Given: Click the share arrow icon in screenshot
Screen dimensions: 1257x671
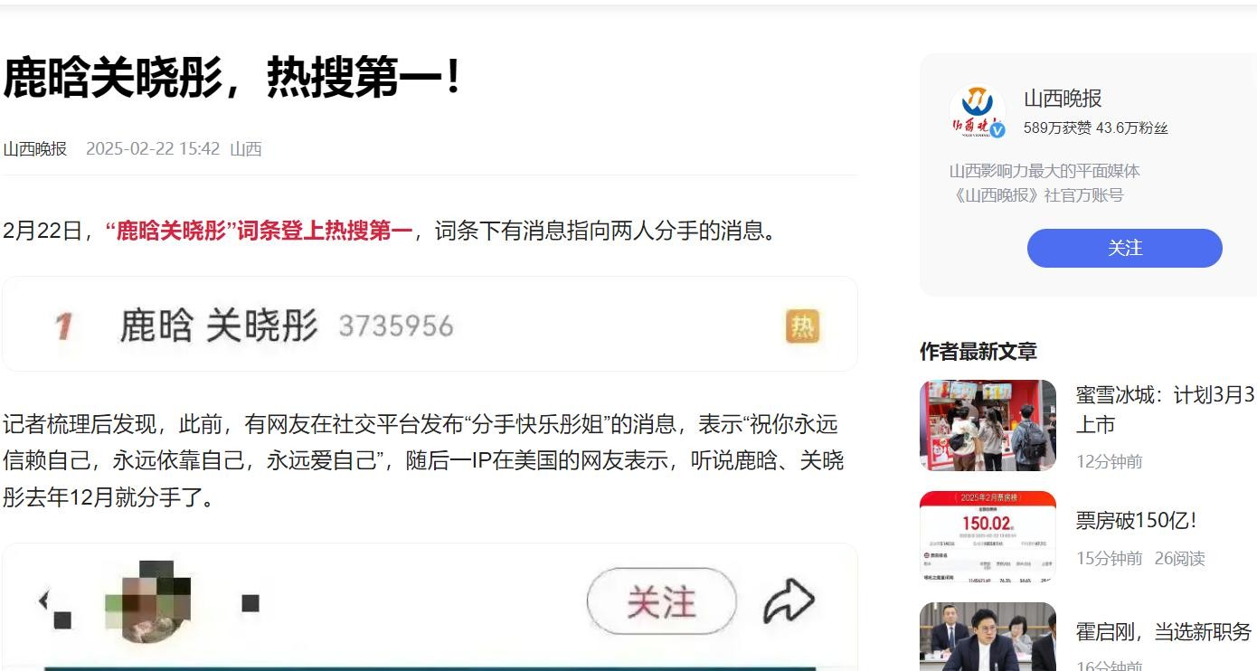Looking at the screenshot, I should click(x=789, y=601).
